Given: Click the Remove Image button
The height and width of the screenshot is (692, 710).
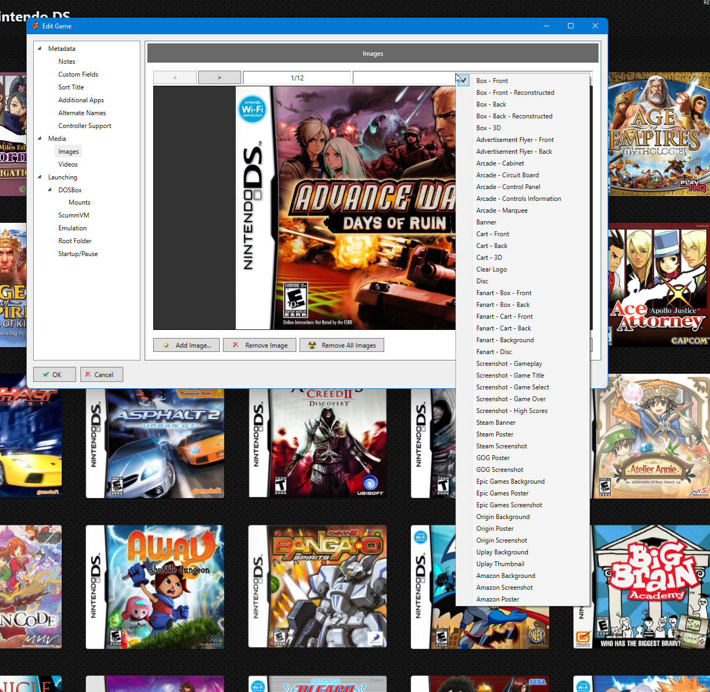Looking at the screenshot, I should [260, 345].
